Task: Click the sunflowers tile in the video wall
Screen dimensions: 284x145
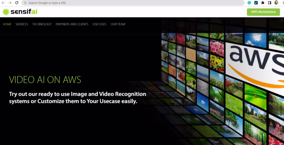Action: coord(217,64)
